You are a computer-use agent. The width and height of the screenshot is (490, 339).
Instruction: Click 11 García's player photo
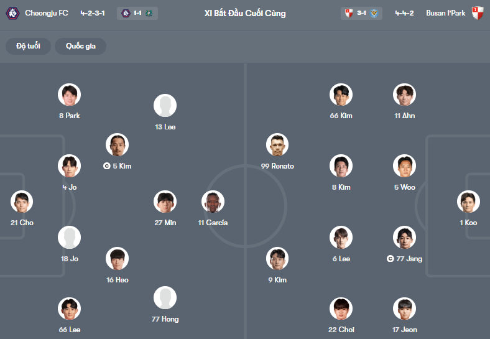pos(213,202)
